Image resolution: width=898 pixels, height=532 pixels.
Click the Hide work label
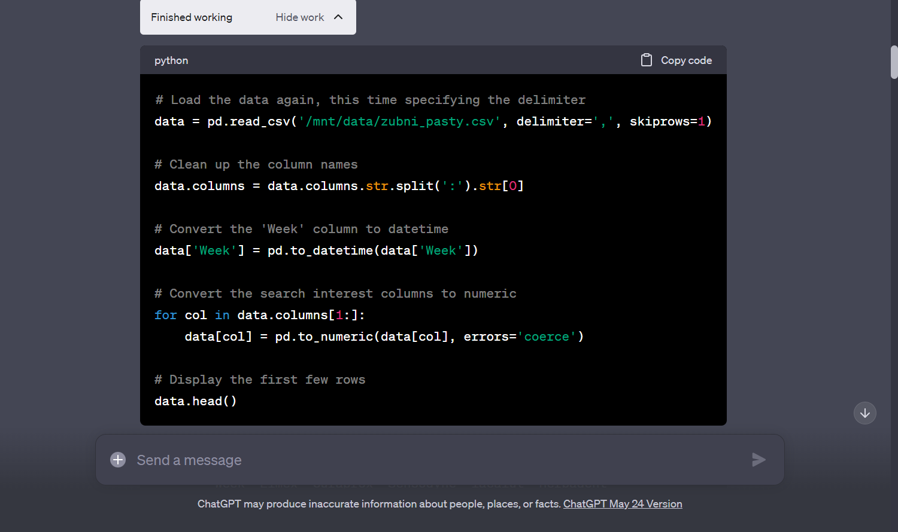tap(299, 17)
